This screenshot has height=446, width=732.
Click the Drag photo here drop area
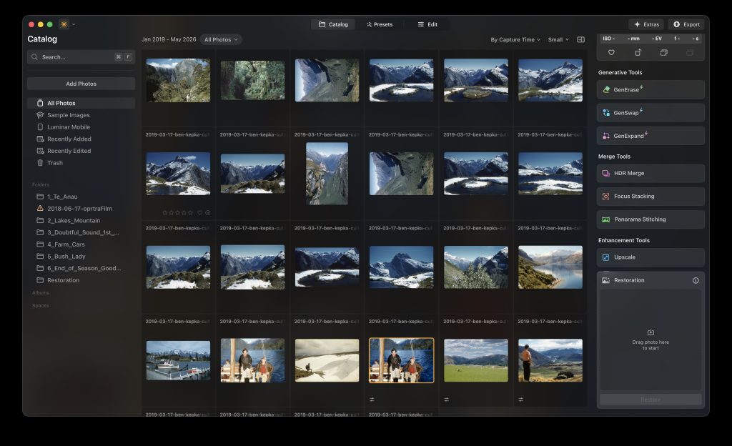651,340
